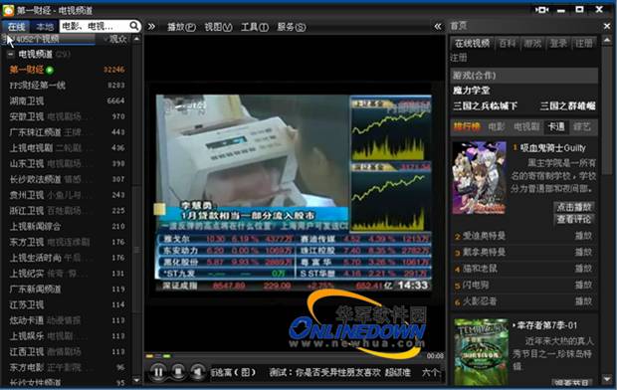
Task: Collapse the 电视频道 tree group
Action: [x=11, y=54]
